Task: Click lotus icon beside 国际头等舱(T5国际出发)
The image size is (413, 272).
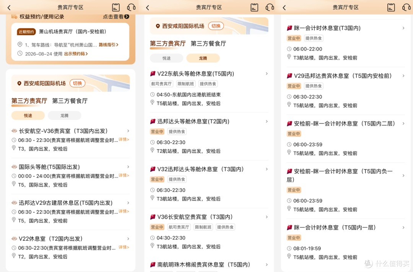Action: coord(14,167)
